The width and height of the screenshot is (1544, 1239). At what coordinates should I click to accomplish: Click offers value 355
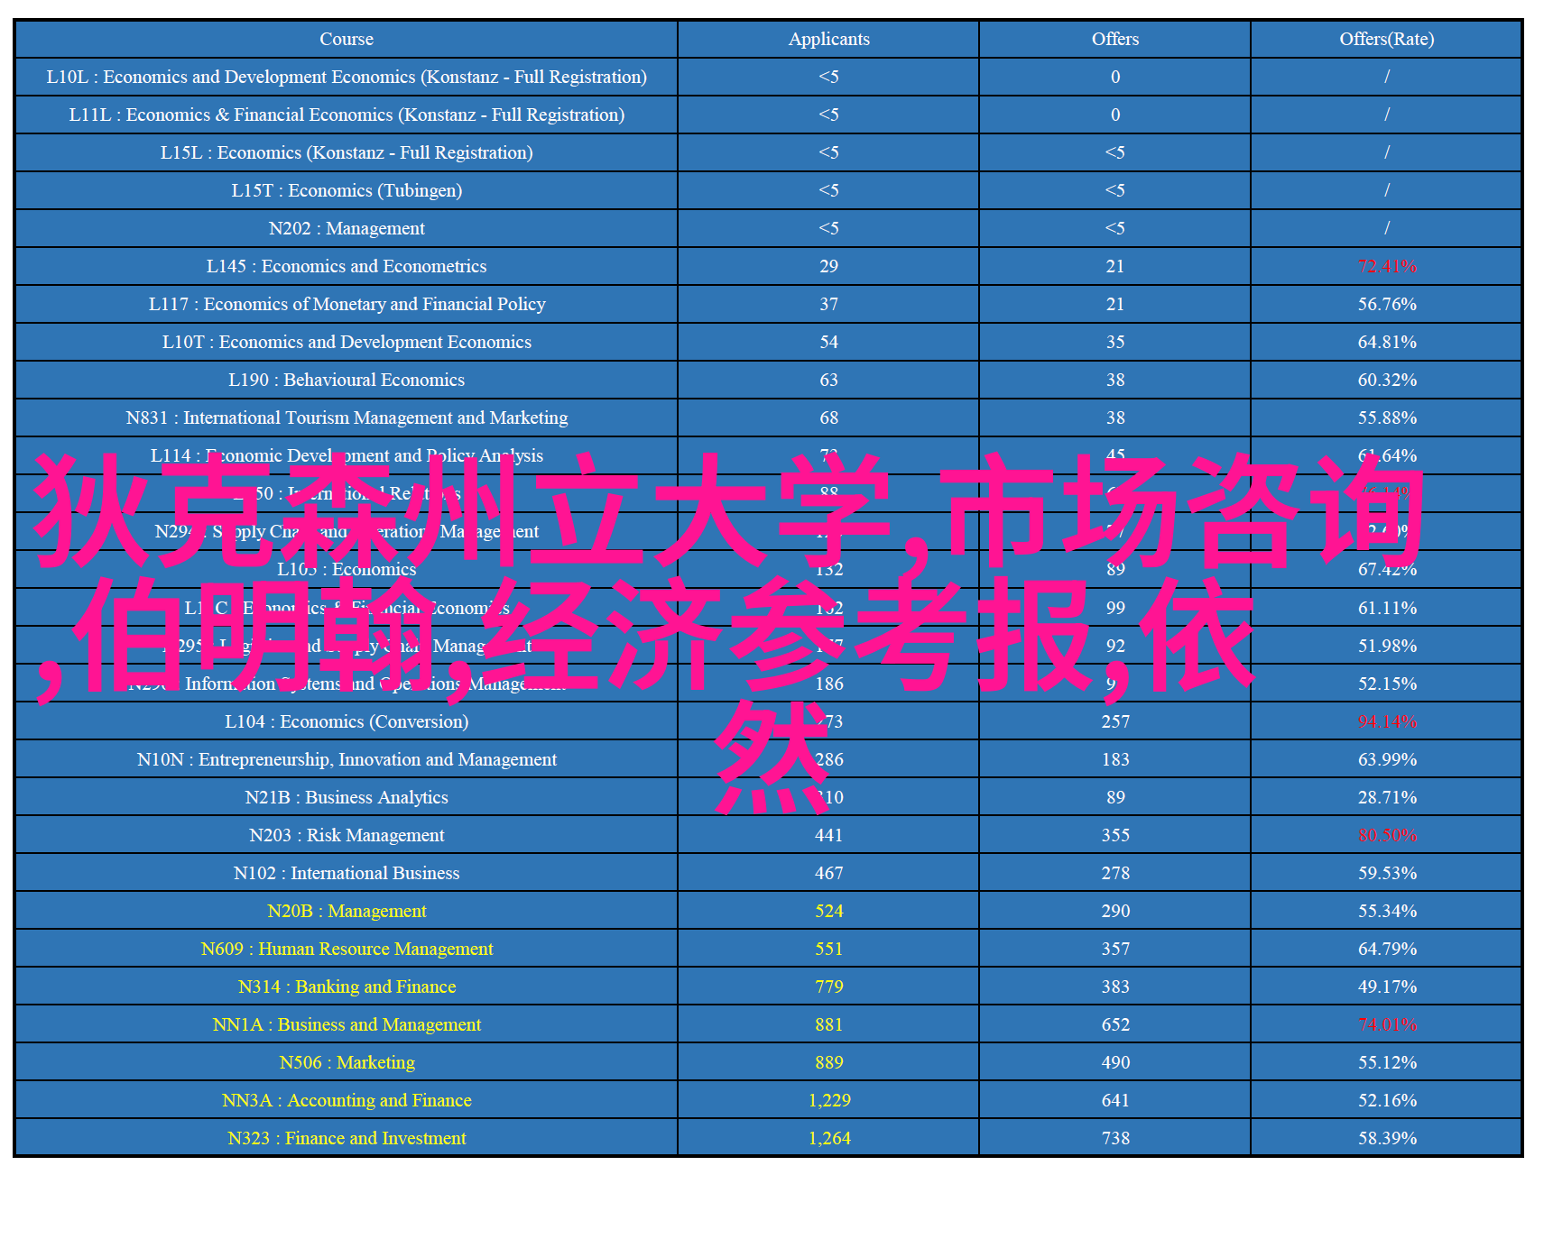pos(1115,835)
